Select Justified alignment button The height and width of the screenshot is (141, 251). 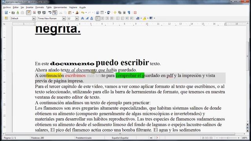pos(112,18)
